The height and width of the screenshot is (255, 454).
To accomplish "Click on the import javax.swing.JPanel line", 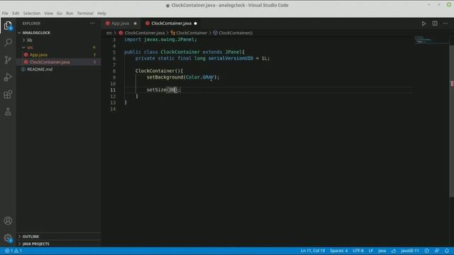I will 160,40.
